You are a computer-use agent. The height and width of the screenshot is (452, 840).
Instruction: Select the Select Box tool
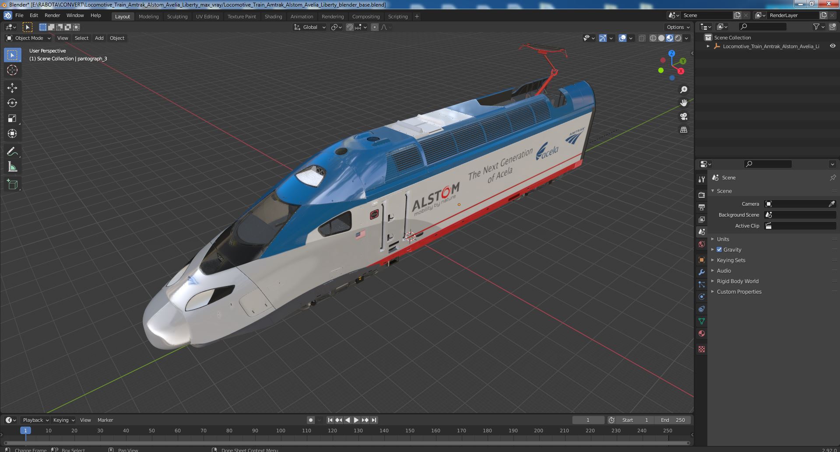point(12,55)
